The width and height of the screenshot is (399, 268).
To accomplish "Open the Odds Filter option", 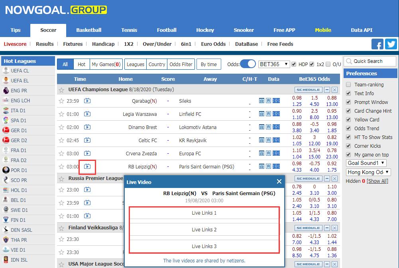I will click(x=181, y=65).
